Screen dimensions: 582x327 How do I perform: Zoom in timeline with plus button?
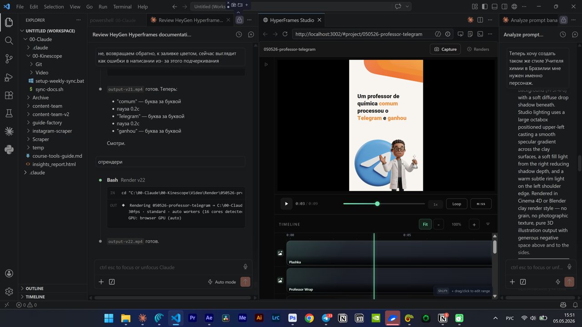[474, 224]
